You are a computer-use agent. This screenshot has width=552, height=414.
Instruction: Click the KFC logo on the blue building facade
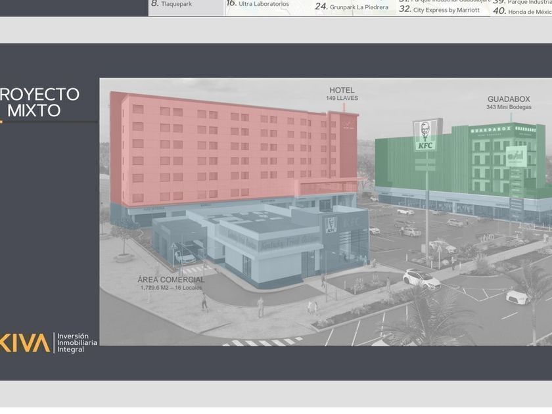331,225
